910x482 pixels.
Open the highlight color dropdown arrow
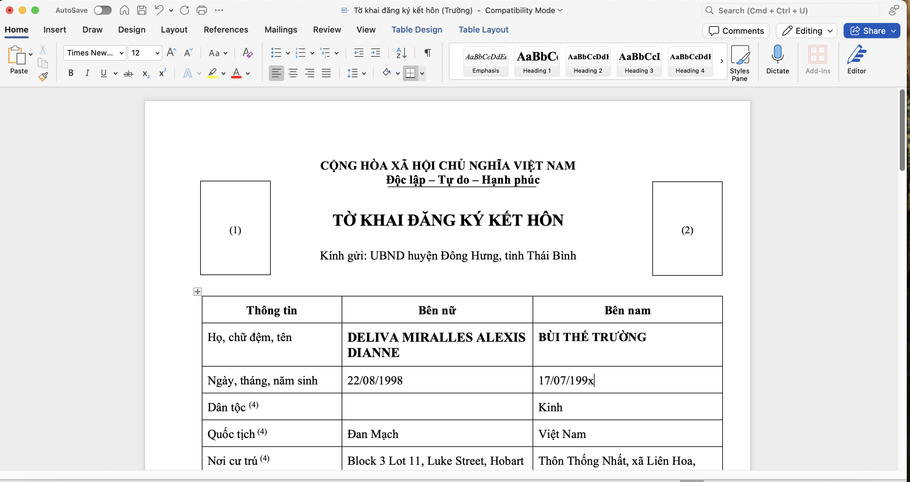(223, 73)
